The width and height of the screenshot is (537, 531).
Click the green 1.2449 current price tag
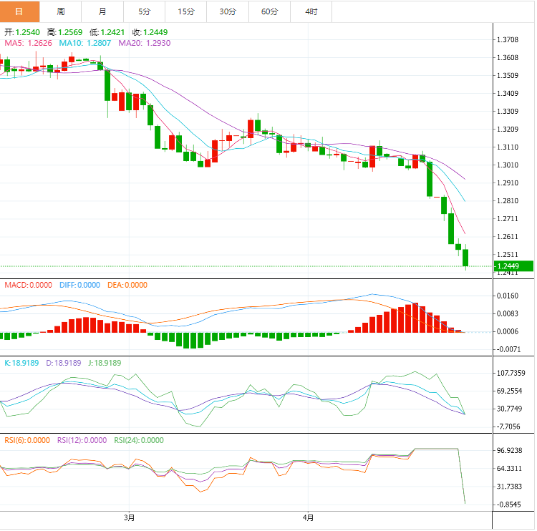pyautogui.click(x=513, y=266)
